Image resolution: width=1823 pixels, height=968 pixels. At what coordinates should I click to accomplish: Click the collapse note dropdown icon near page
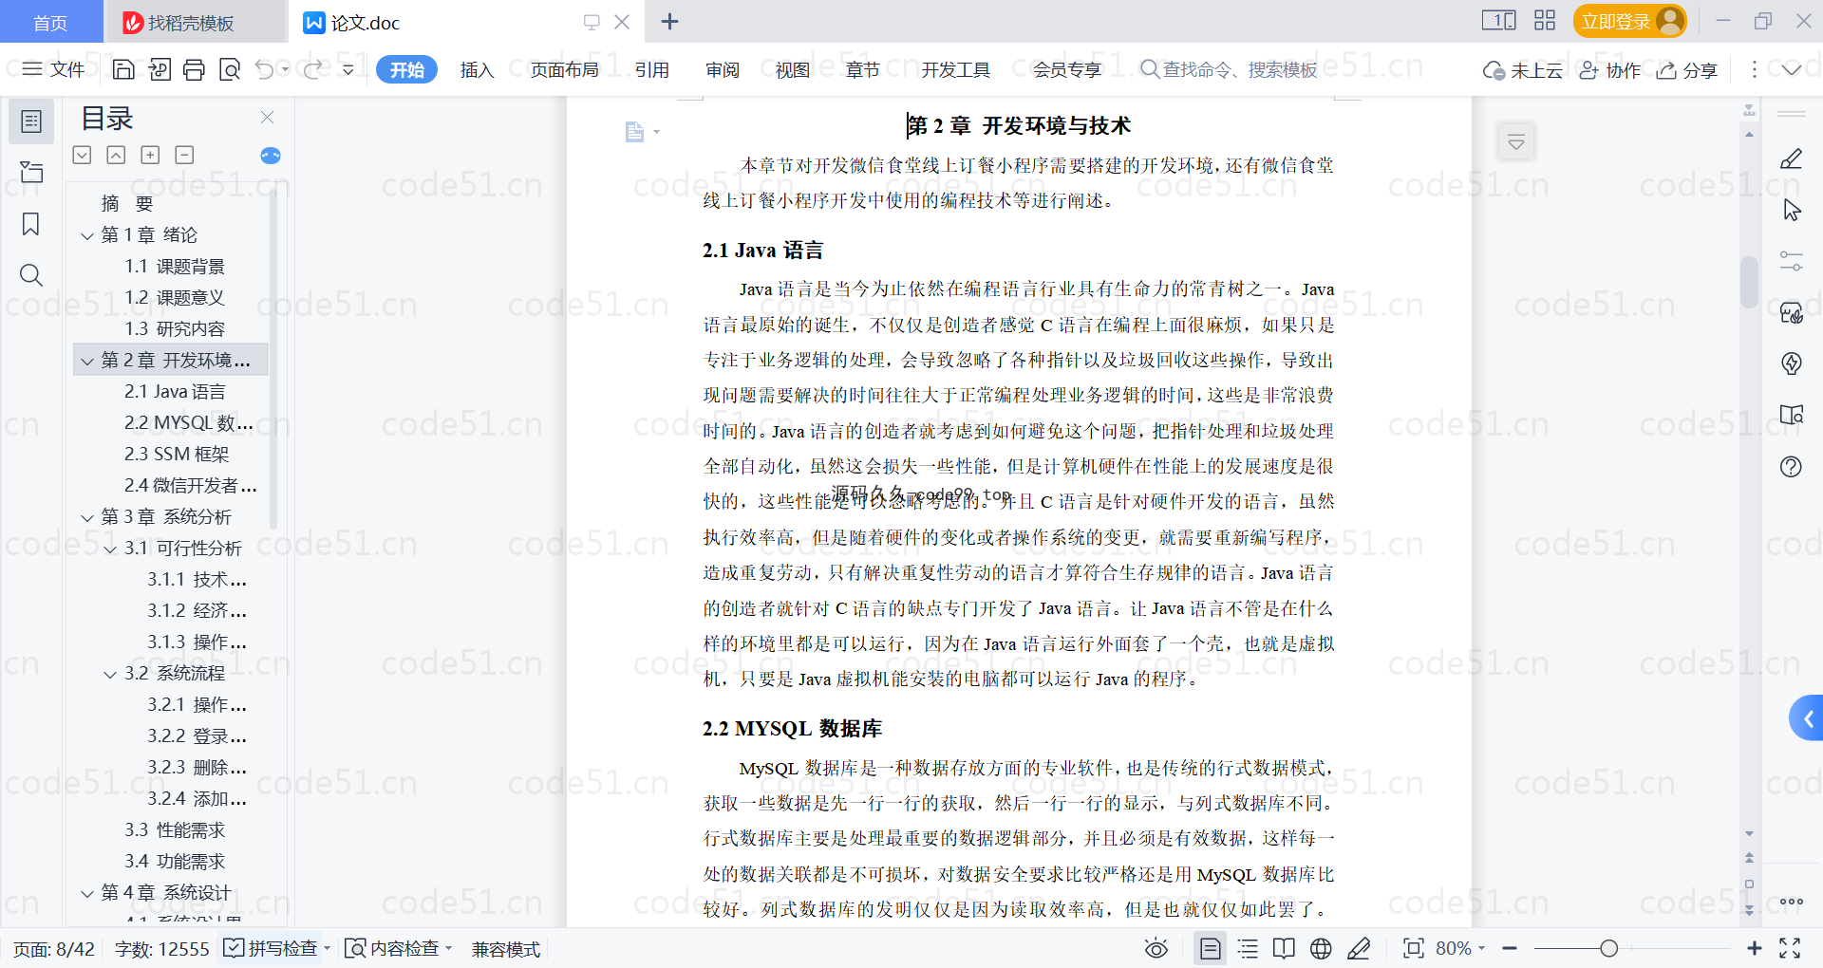(x=1516, y=142)
